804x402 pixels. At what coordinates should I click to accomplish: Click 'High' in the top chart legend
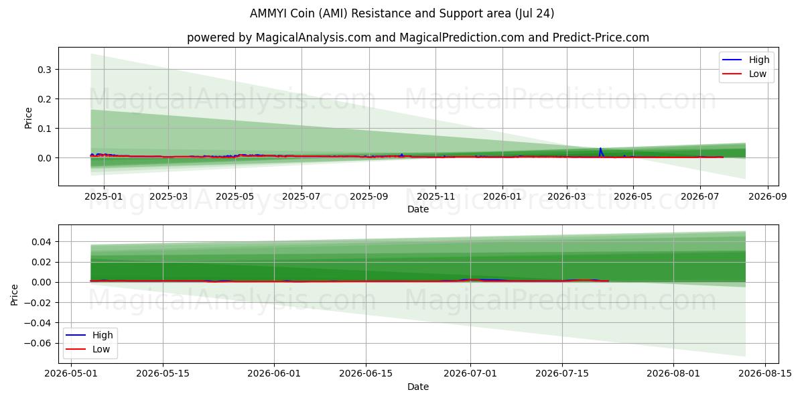coord(759,60)
